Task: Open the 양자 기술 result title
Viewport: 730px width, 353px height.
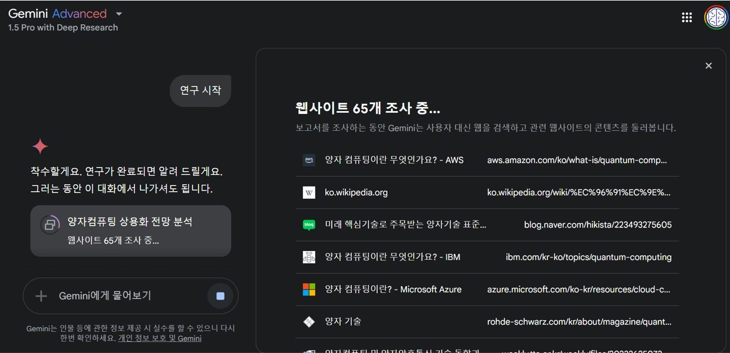Action: 343,321
